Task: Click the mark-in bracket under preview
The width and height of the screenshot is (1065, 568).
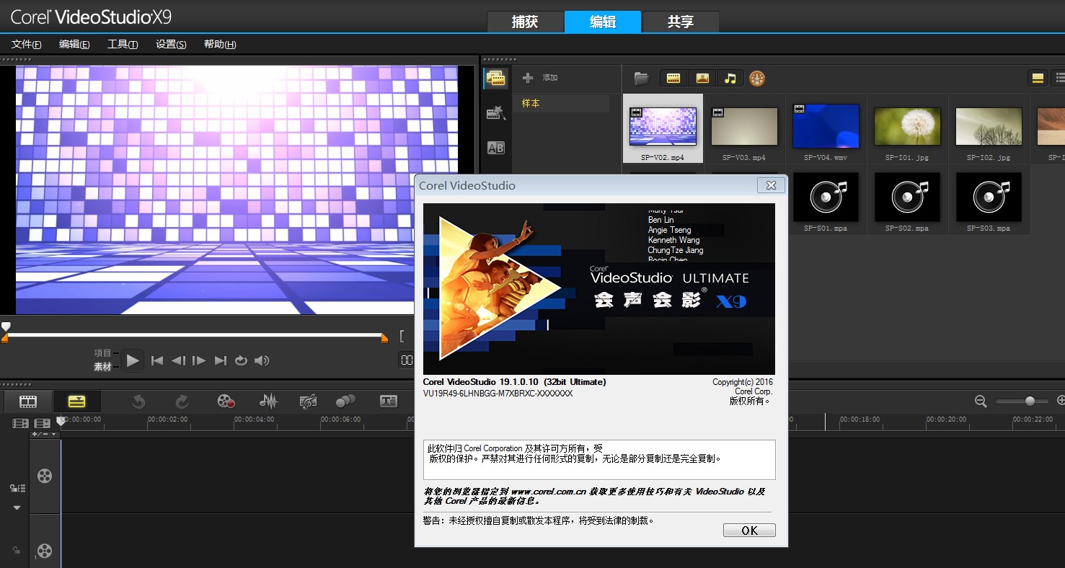Action: [402, 336]
